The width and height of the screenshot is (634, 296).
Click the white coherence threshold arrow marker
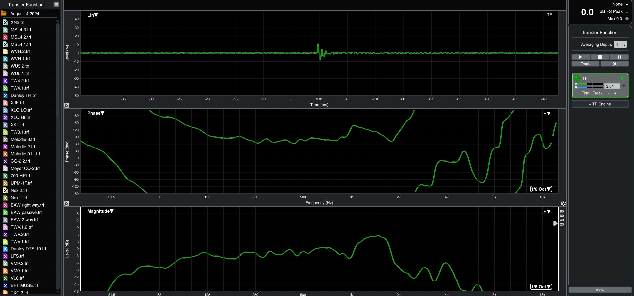555,223
